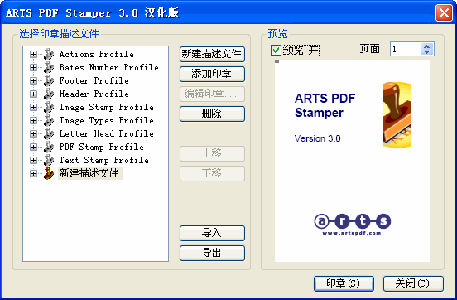457x300 pixels.
Task: Expand the Footer Profile node
Action: tap(33, 81)
